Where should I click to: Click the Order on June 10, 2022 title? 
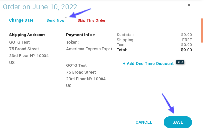coord(40,7)
